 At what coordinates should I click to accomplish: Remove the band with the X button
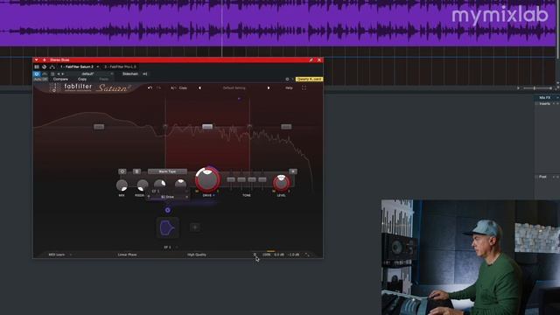(293, 171)
